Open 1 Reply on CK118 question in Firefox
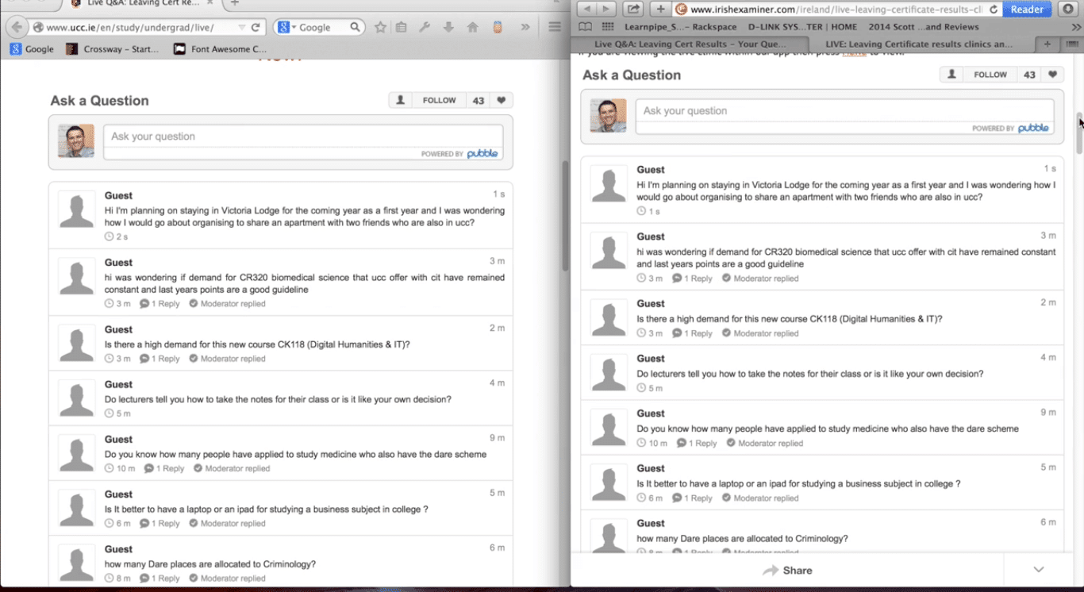Viewport: 1084px width, 592px height. [x=160, y=359]
